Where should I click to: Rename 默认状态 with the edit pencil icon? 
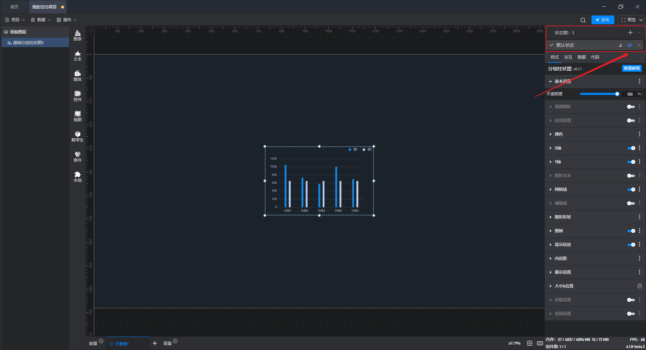point(621,45)
